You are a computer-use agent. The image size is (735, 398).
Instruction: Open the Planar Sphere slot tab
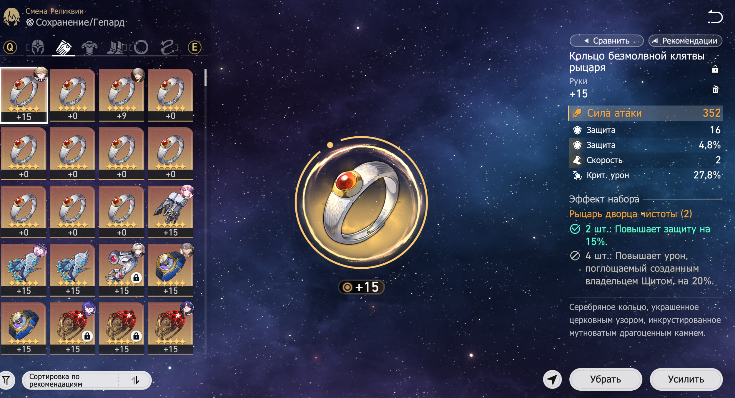click(140, 47)
